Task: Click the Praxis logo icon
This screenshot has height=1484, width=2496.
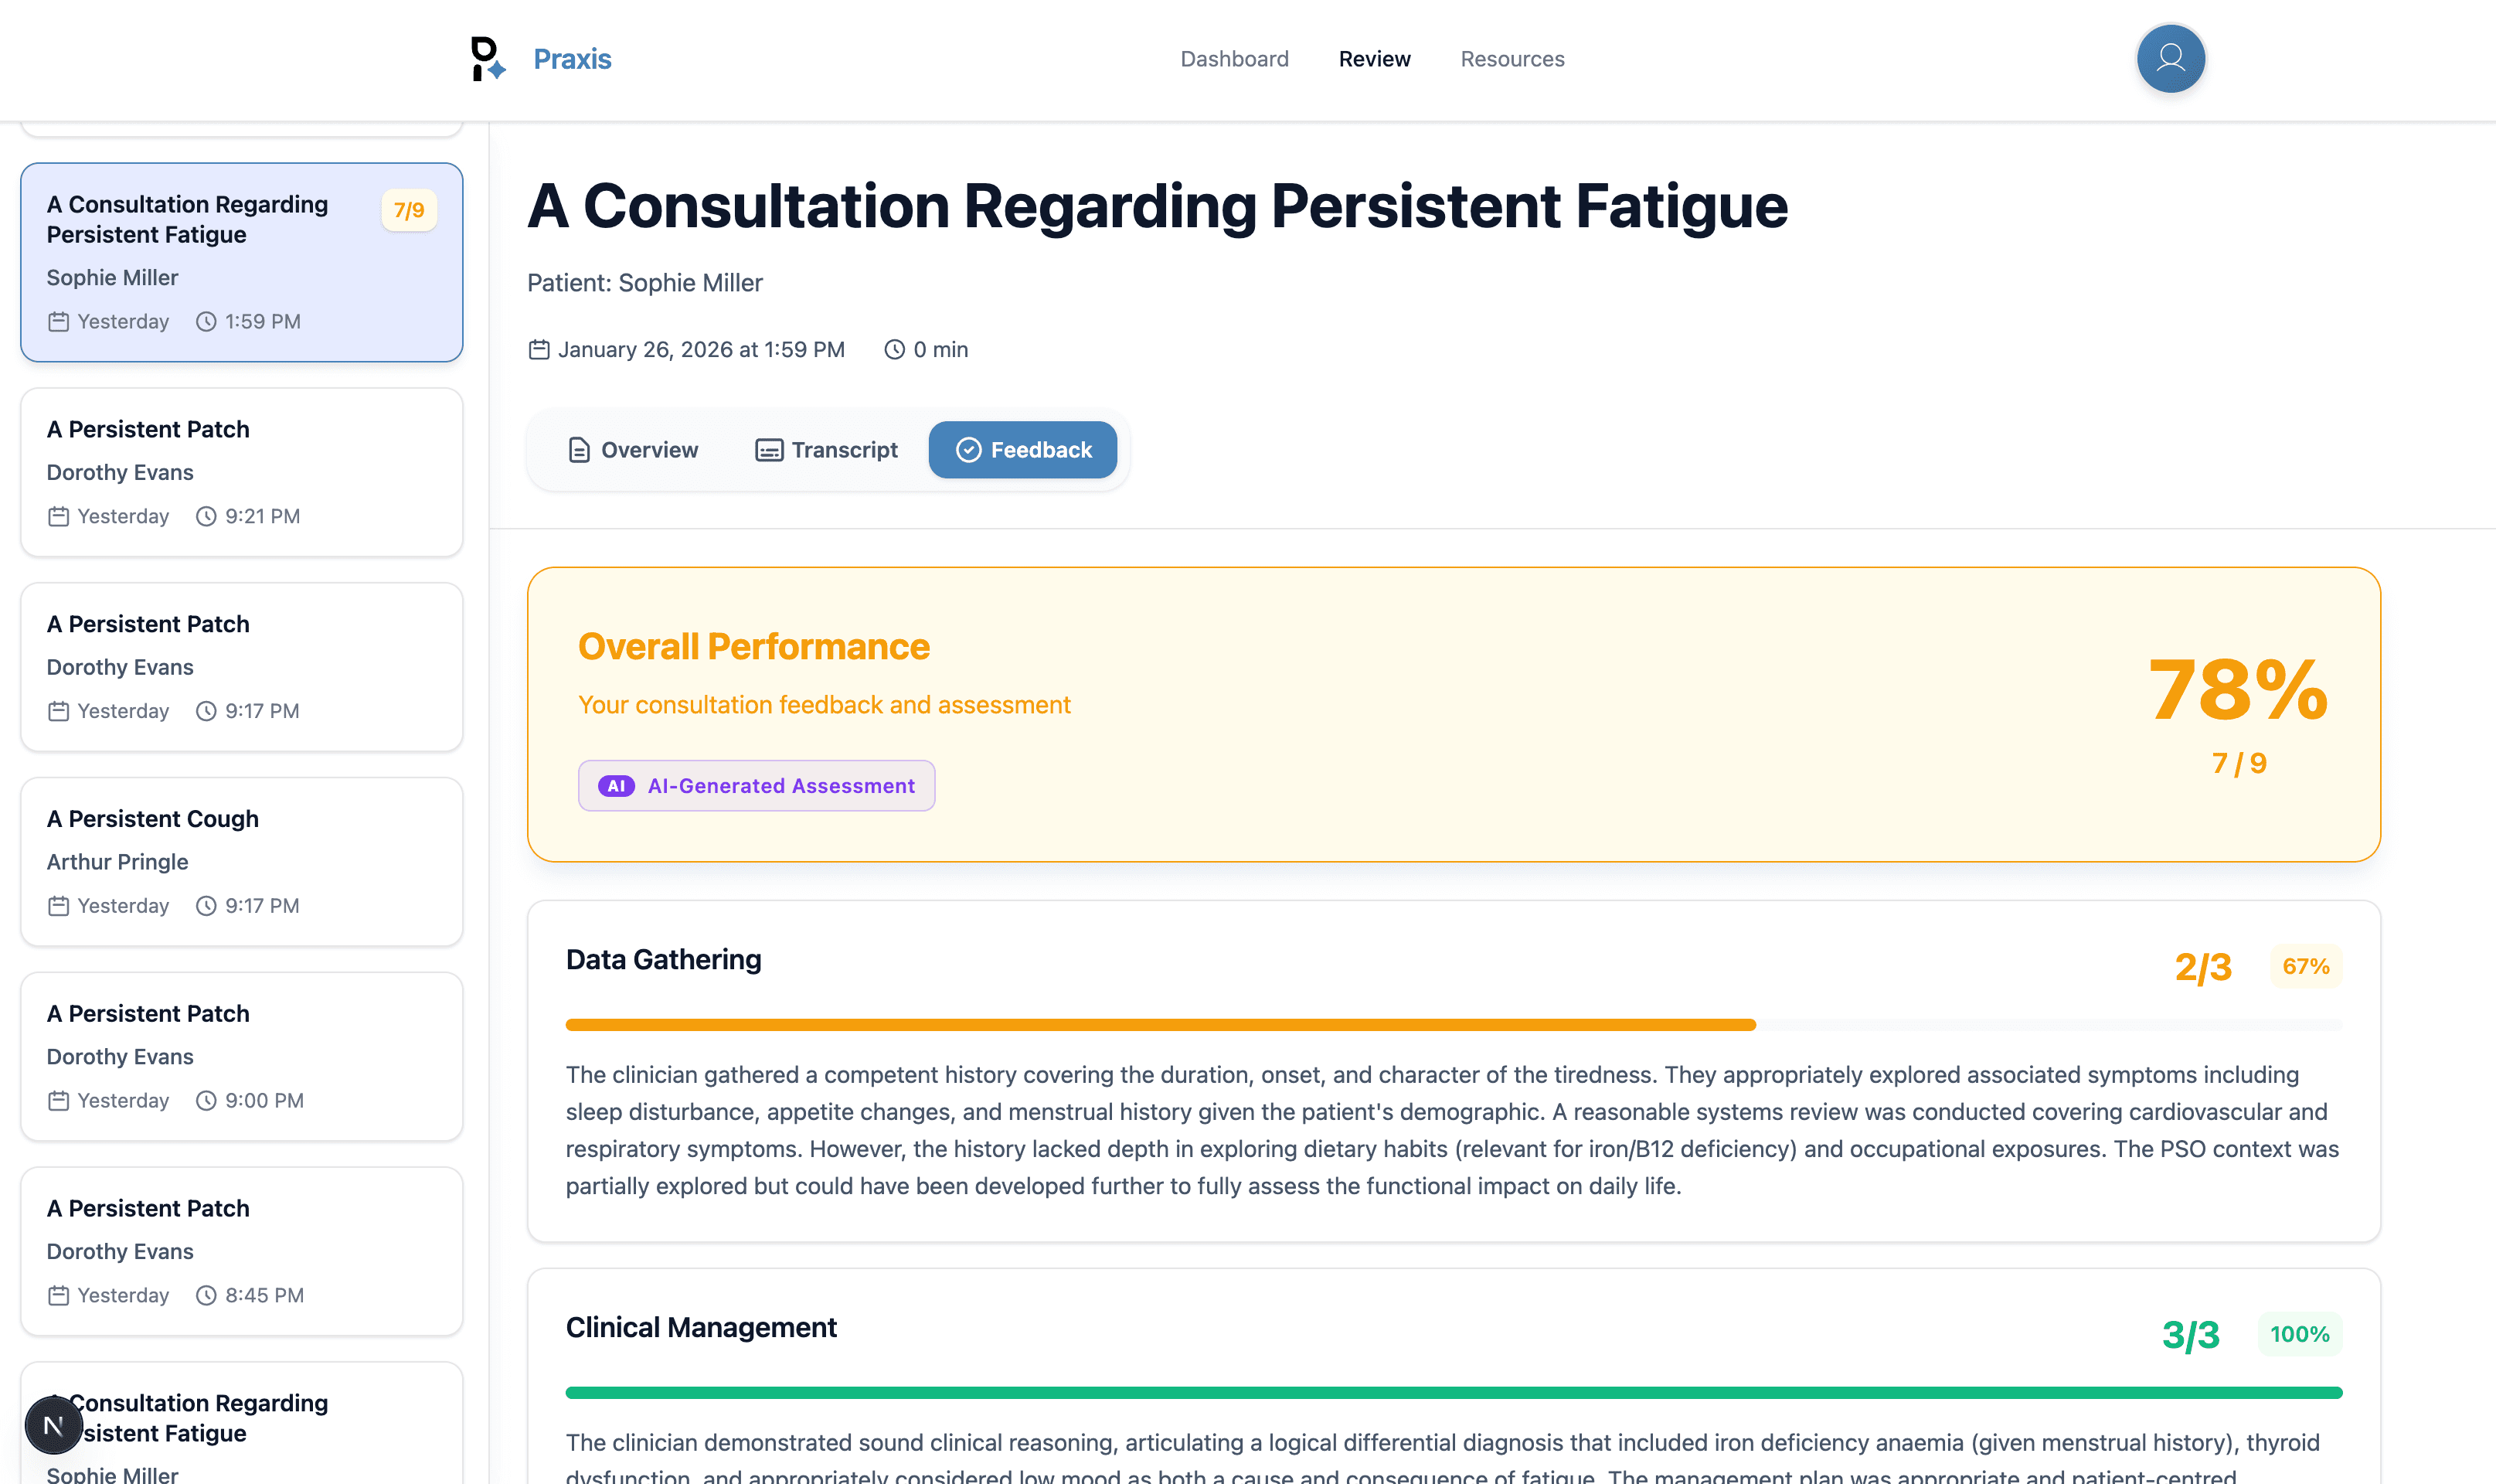Action: coord(487,59)
